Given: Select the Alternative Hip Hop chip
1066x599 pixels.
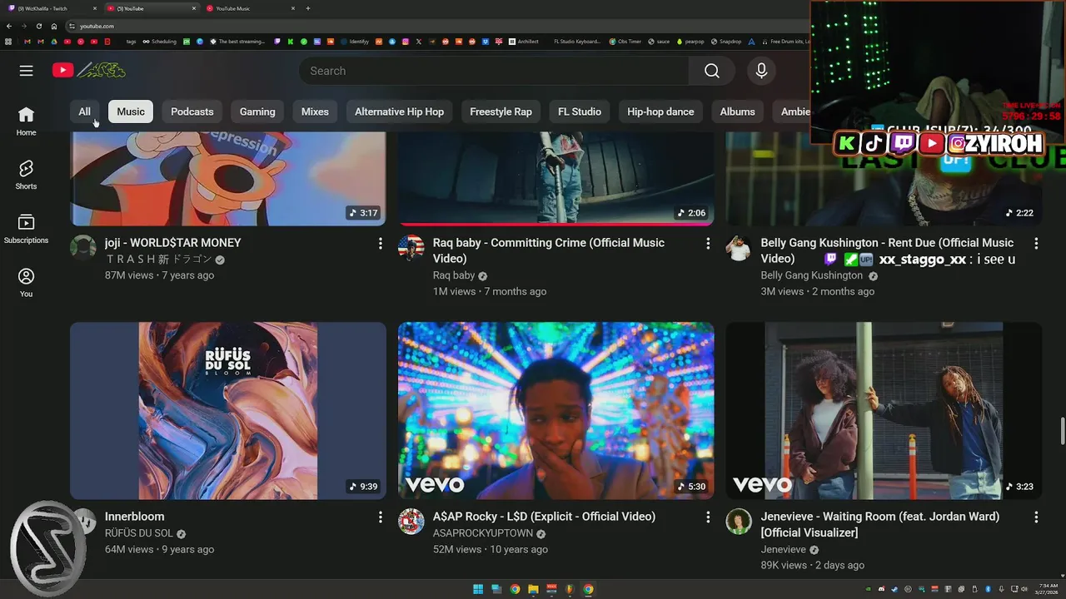Looking at the screenshot, I should pos(399,111).
